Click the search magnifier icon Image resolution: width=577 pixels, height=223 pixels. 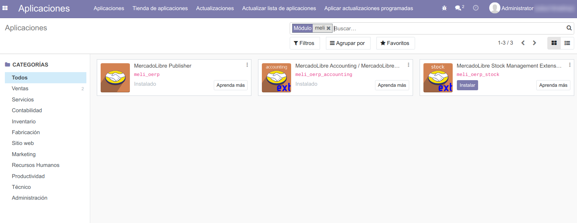coord(569,28)
